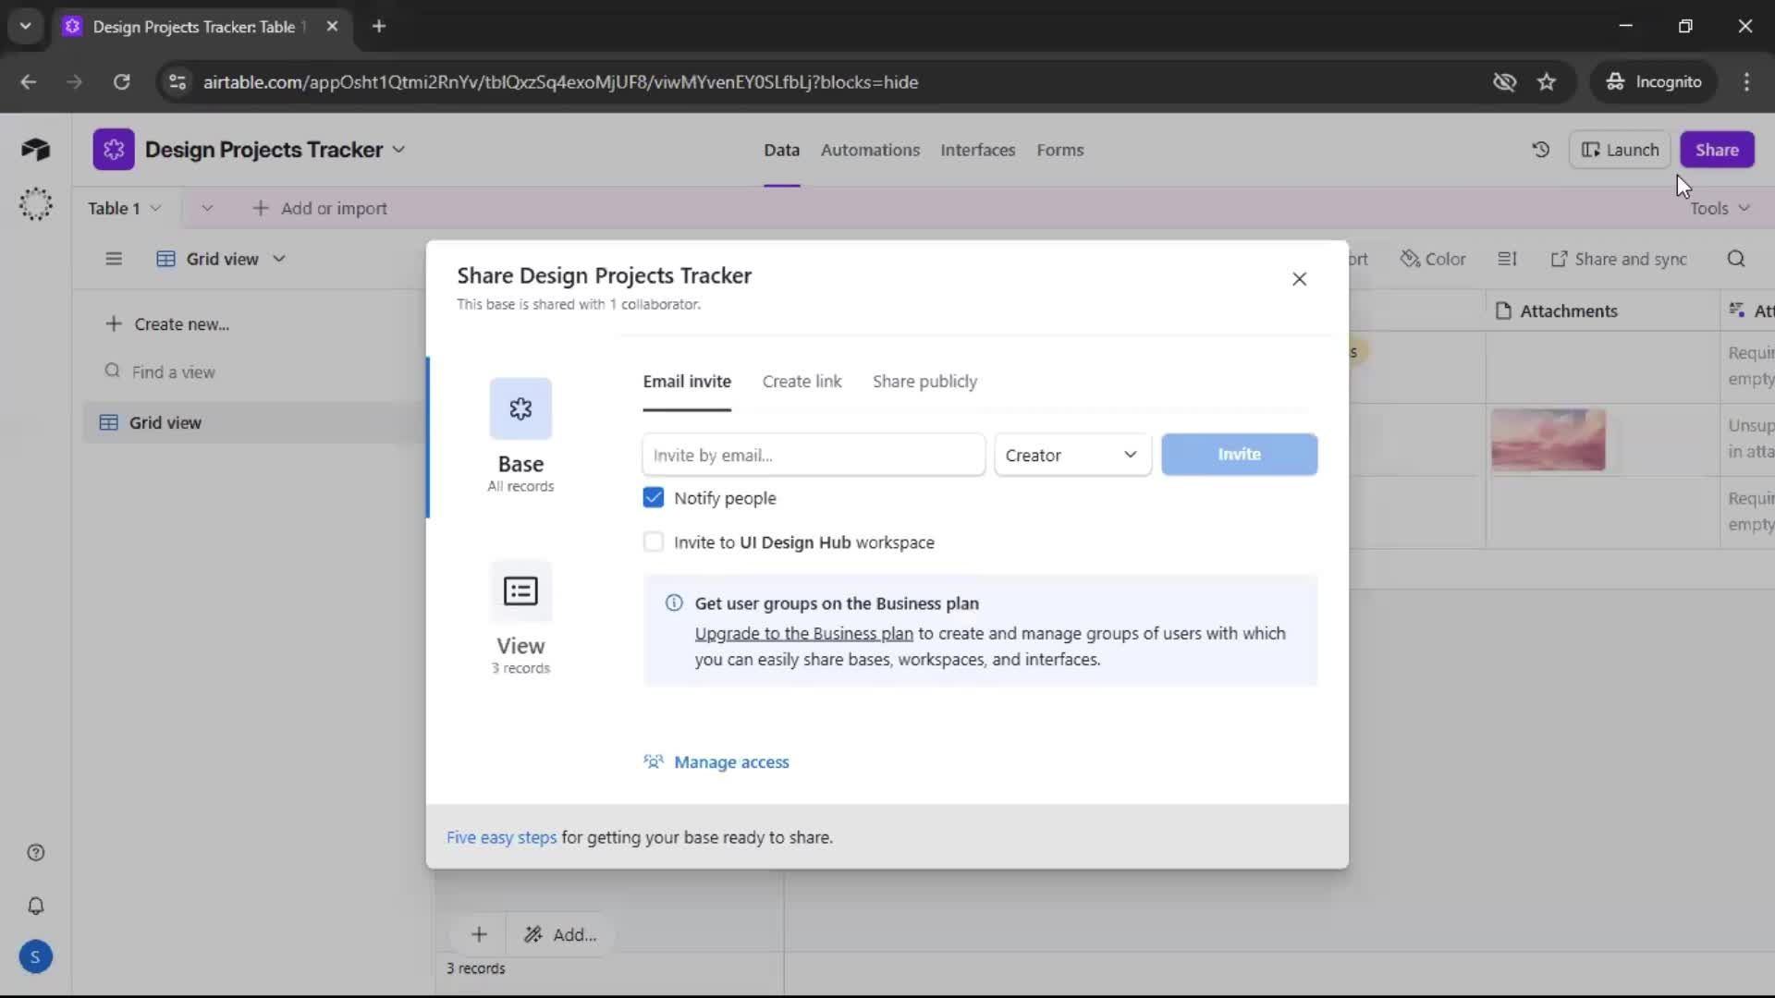Open the Manage access link
1775x998 pixels.
point(716,762)
